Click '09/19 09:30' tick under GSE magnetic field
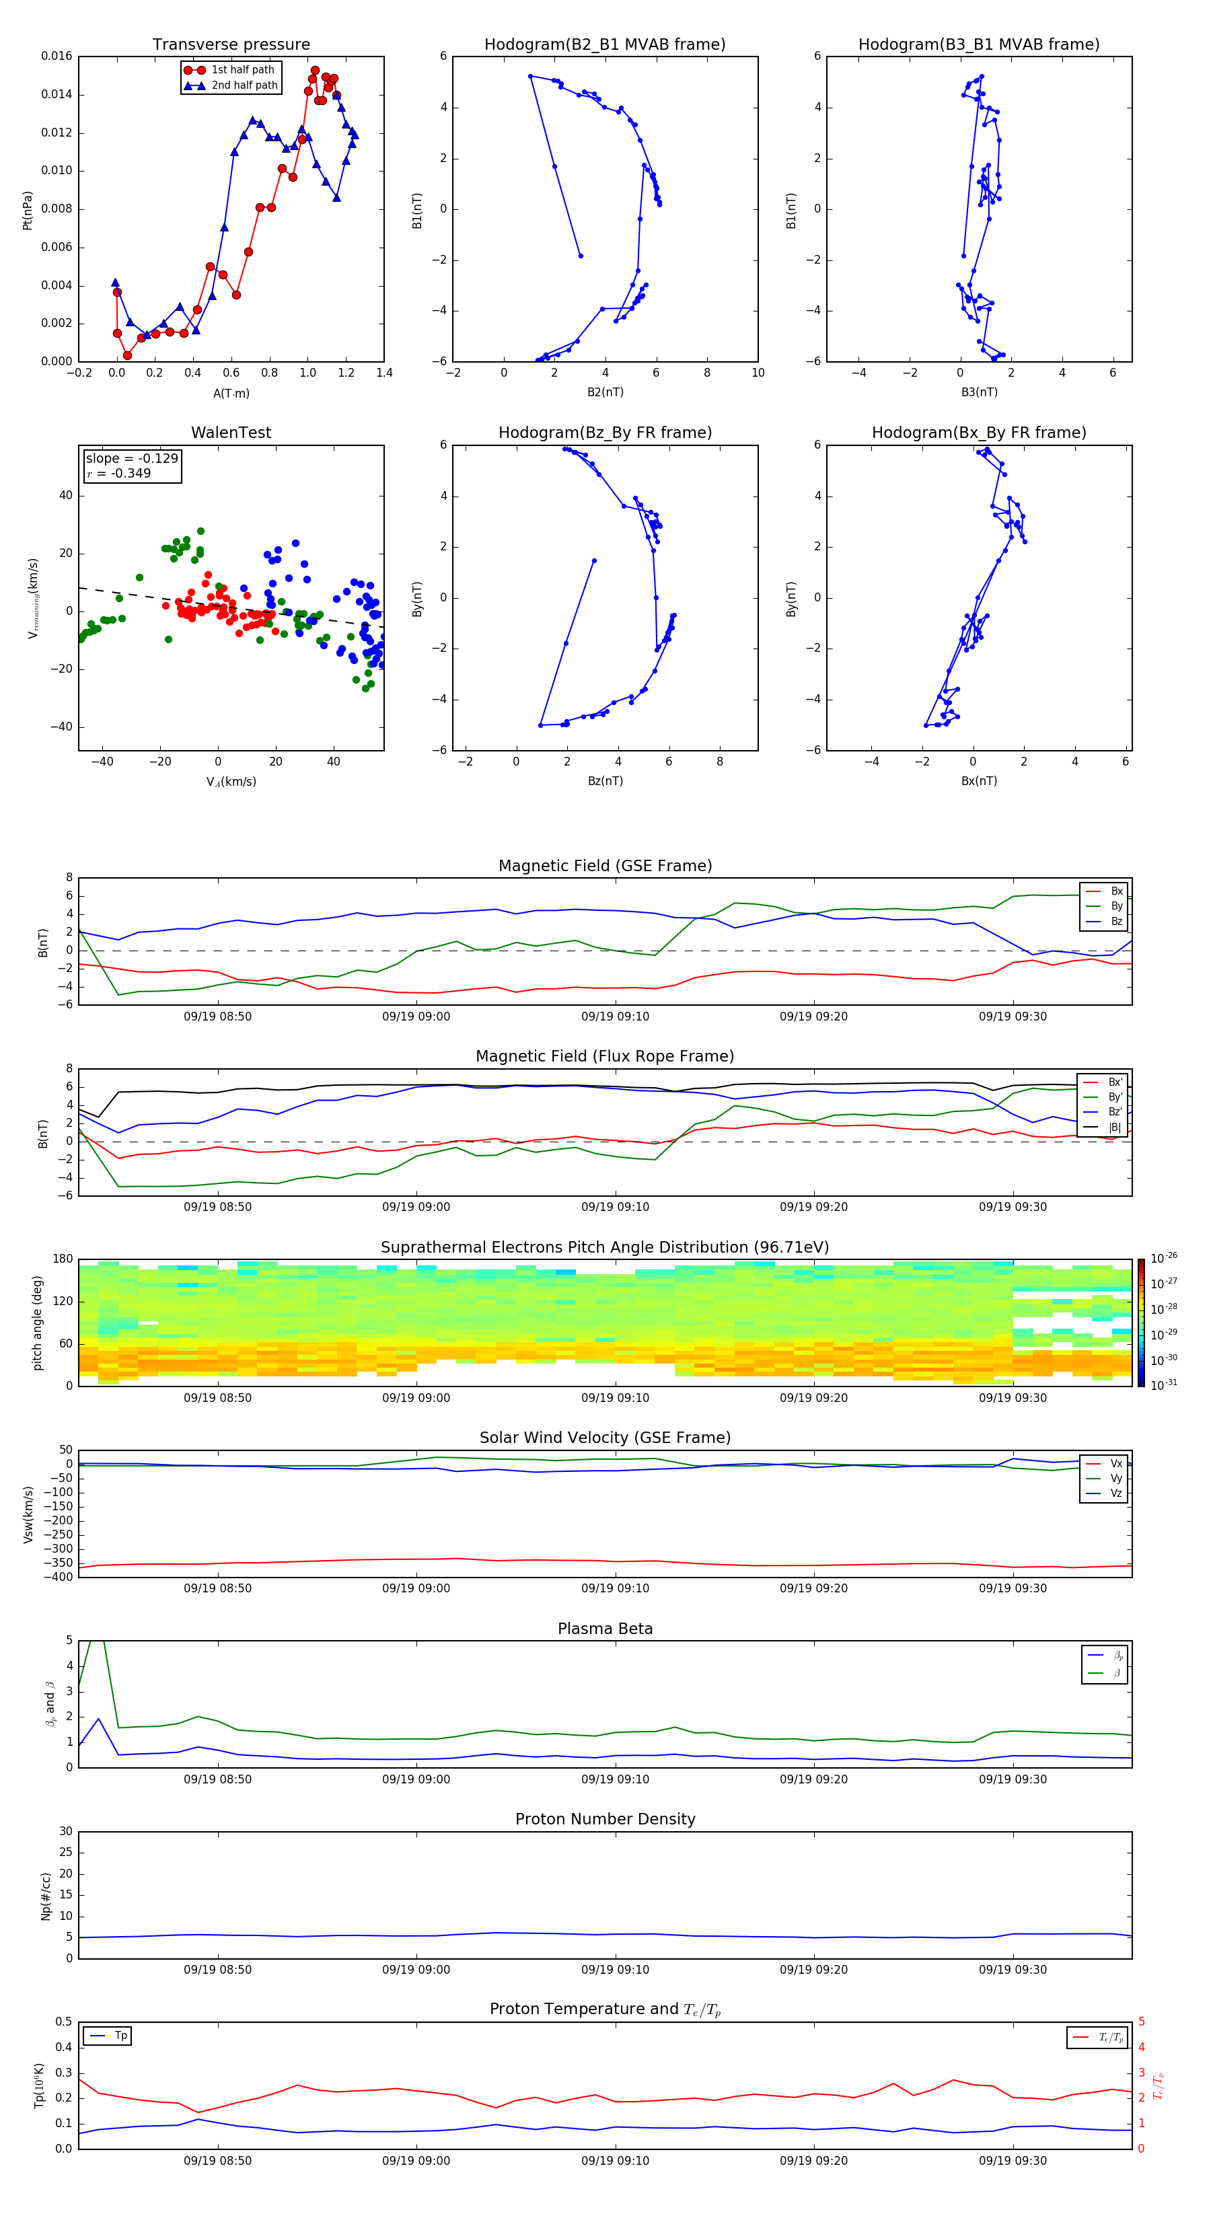Image resolution: width=1211 pixels, height=2220 pixels. tap(1012, 1017)
